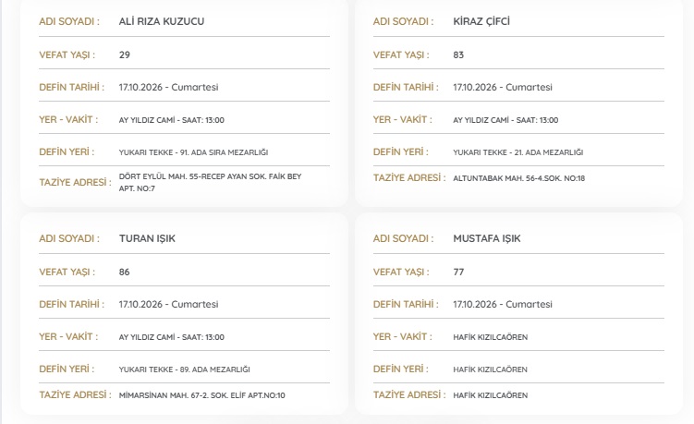Click burial date in Kiraz Çifci card
The width and height of the screenshot is (694, 424).
click(x=503, y=87)
